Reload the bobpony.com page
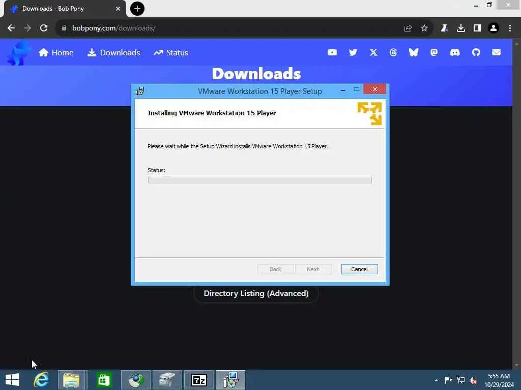The height and width of the screenshot is (390, 521). tap(44, 28)
